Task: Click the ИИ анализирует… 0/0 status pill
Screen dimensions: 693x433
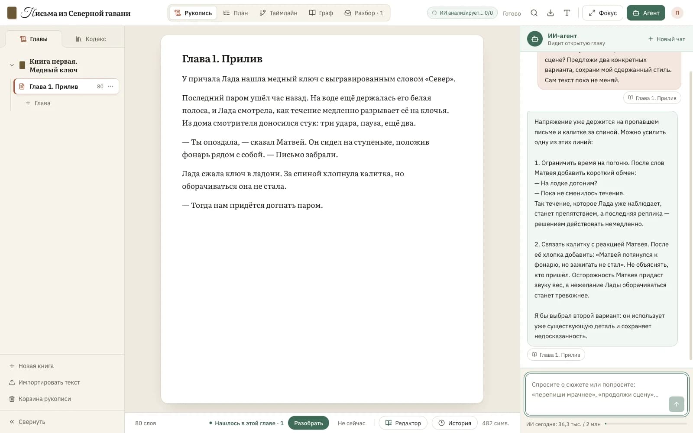Action: coord(462,13)
